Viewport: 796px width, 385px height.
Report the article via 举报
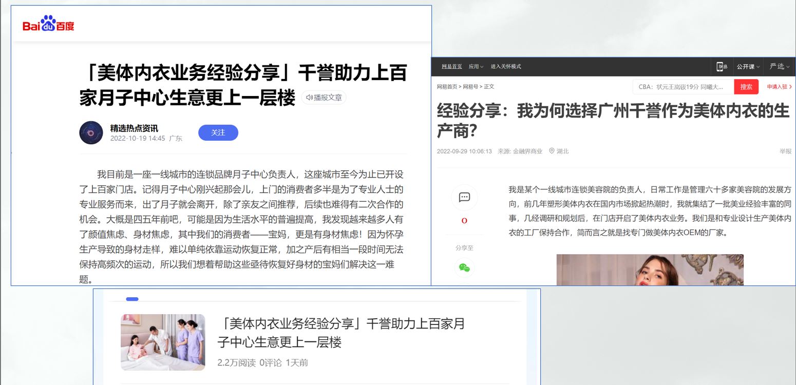[785, 151]
